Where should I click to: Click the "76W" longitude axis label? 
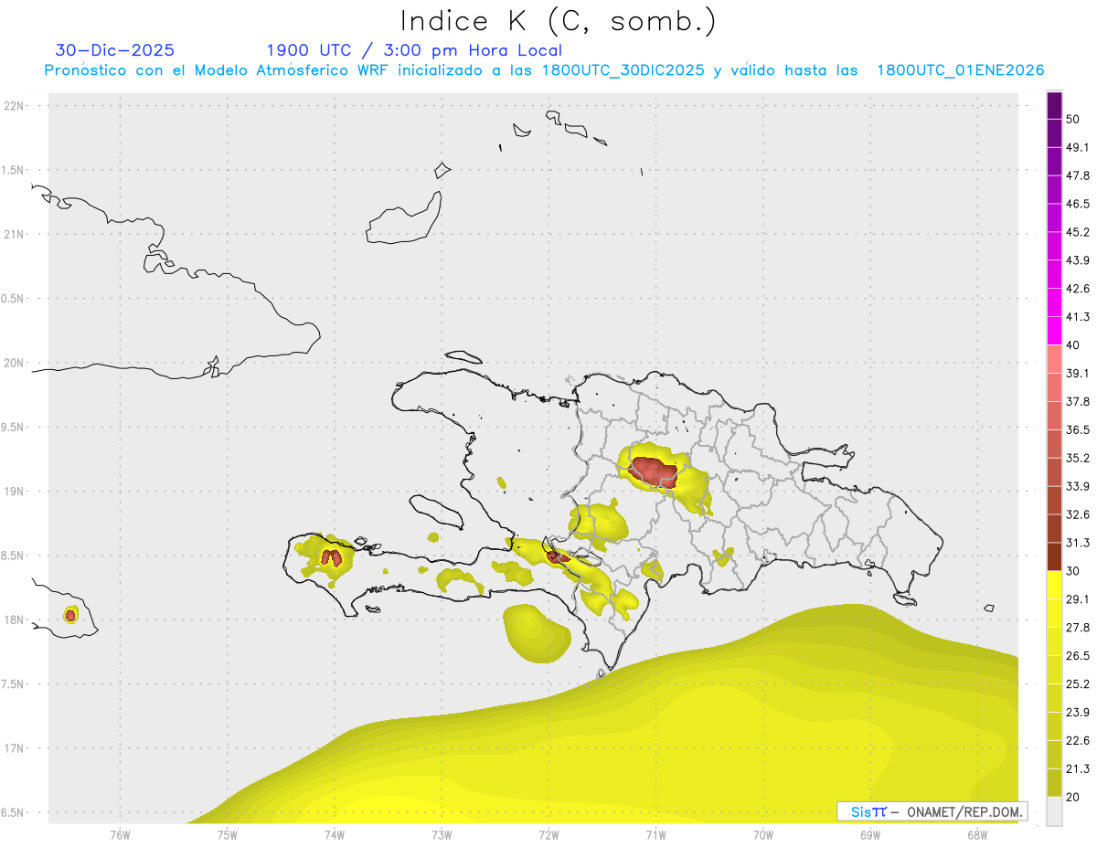(x=120, y=835)
